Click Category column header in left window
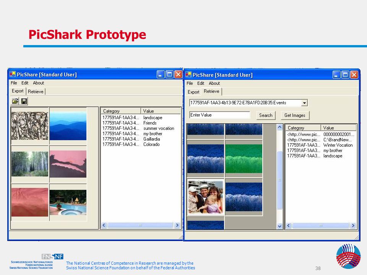 click(120, 111)
